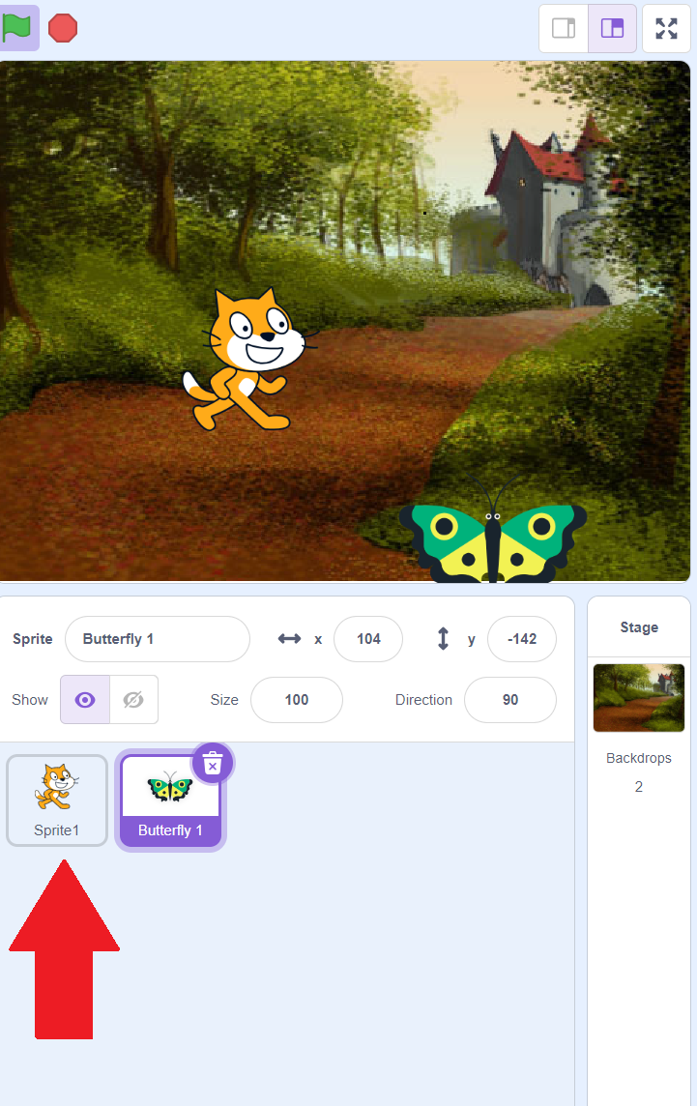Screen dimensions: 697x1106
Task: Select the Sprite1 cat thumbnail
Action: click(57, 800)
